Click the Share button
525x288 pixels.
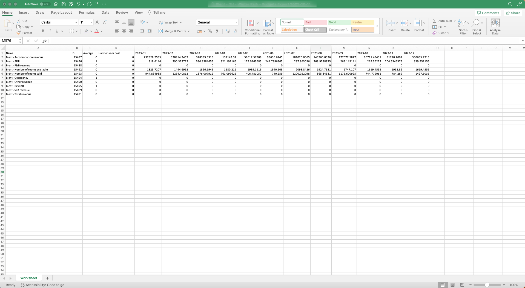click(x=513, y=13)
